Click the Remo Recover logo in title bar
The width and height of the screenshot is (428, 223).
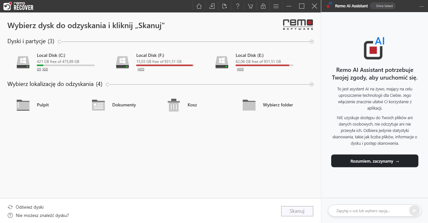pyautogui.click(x=18, y=6)
